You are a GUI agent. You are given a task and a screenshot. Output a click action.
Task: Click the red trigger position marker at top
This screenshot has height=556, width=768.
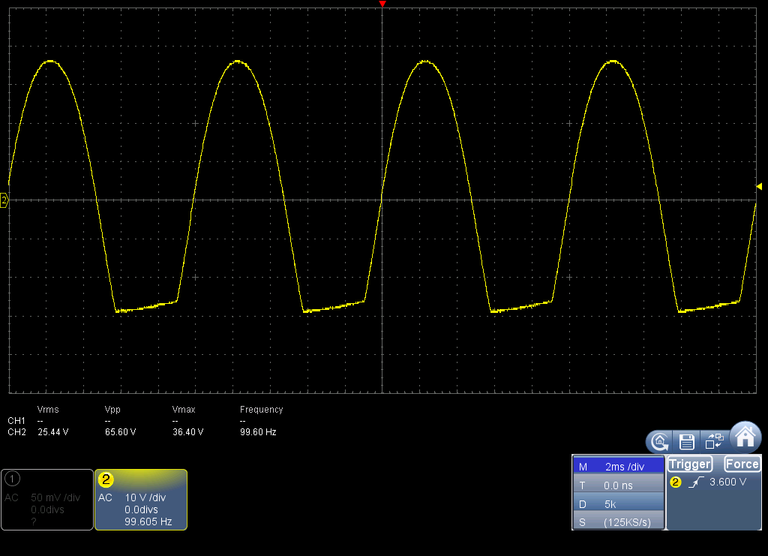tap(382, 5)
